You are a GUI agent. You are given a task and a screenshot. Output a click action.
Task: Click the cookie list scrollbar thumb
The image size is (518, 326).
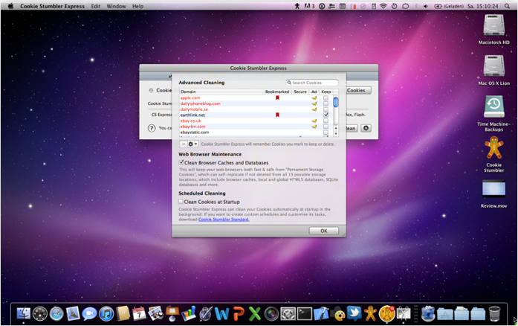pos(336,102)
